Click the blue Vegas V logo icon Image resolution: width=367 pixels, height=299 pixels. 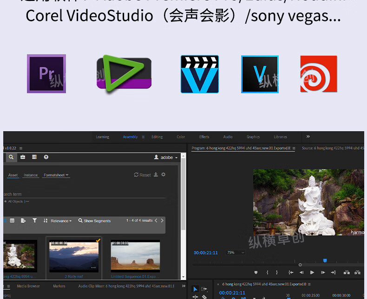pyautogui.click(x=260, y=74)
